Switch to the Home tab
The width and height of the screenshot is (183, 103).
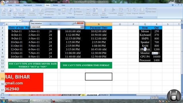[10, 5]
